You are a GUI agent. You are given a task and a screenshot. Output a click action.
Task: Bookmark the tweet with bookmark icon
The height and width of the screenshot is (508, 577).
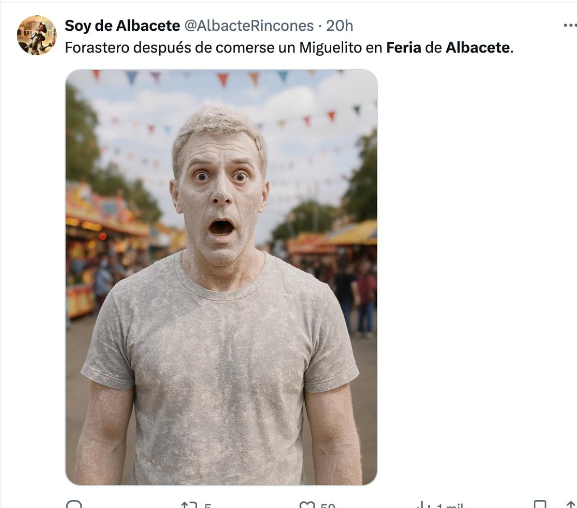pos(540,505)
